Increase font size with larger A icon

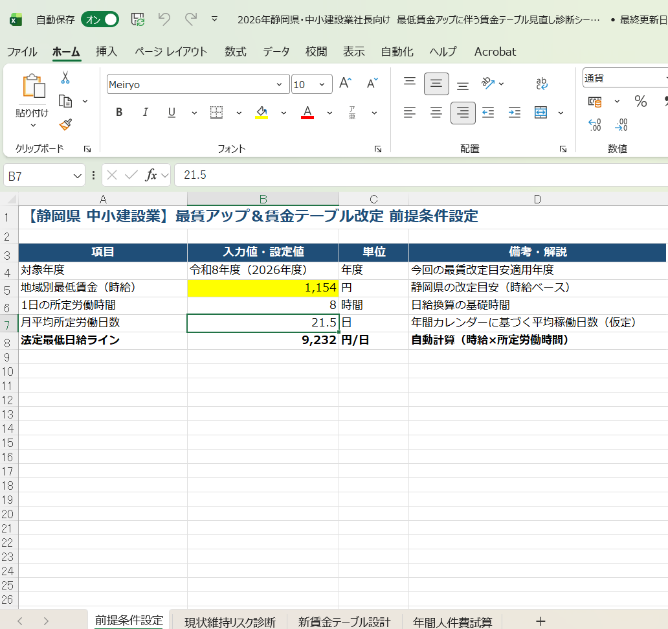point(346,83)
